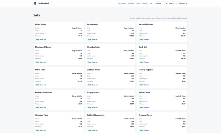Expand the Auto: US region dropdown
Image resolution: width=221 pixels, height=133 pixels.
pyautogui.click(x=161, y=3)
